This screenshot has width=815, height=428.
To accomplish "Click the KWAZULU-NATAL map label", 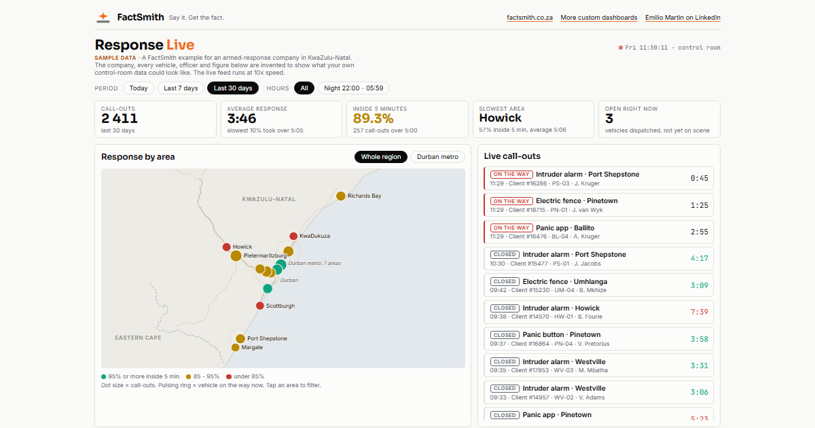I will (269, 199).
